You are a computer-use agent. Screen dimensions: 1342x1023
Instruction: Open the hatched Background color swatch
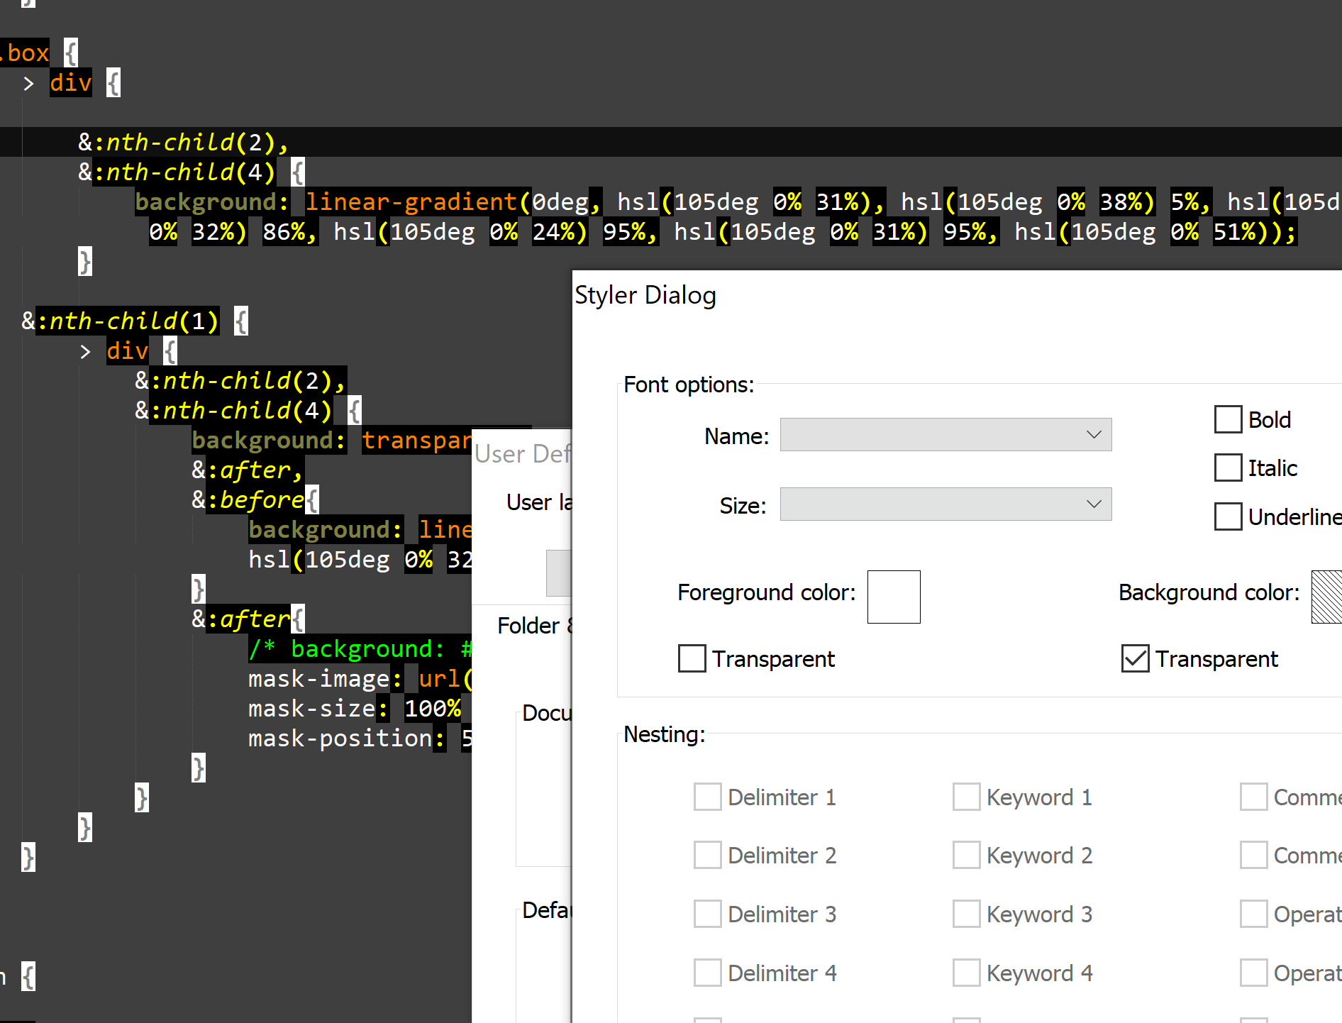(x=1327, y=597)
